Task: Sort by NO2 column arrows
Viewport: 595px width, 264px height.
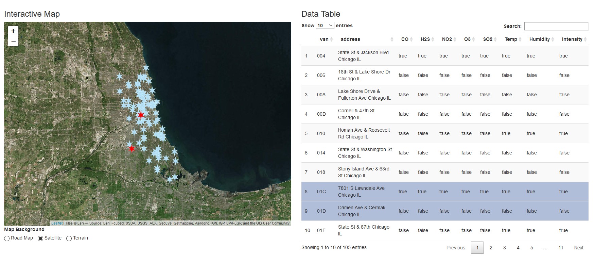Action: pos(455,39)
